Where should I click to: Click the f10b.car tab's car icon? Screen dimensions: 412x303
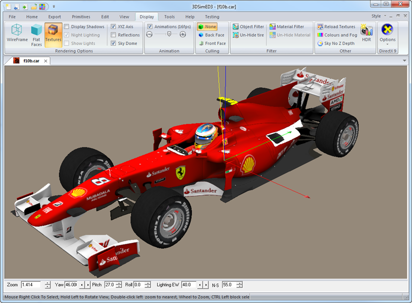pos(16,61)
